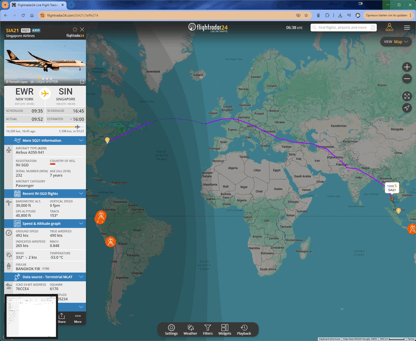
Task: Reload the page in browser
Action: click(23, 16)
